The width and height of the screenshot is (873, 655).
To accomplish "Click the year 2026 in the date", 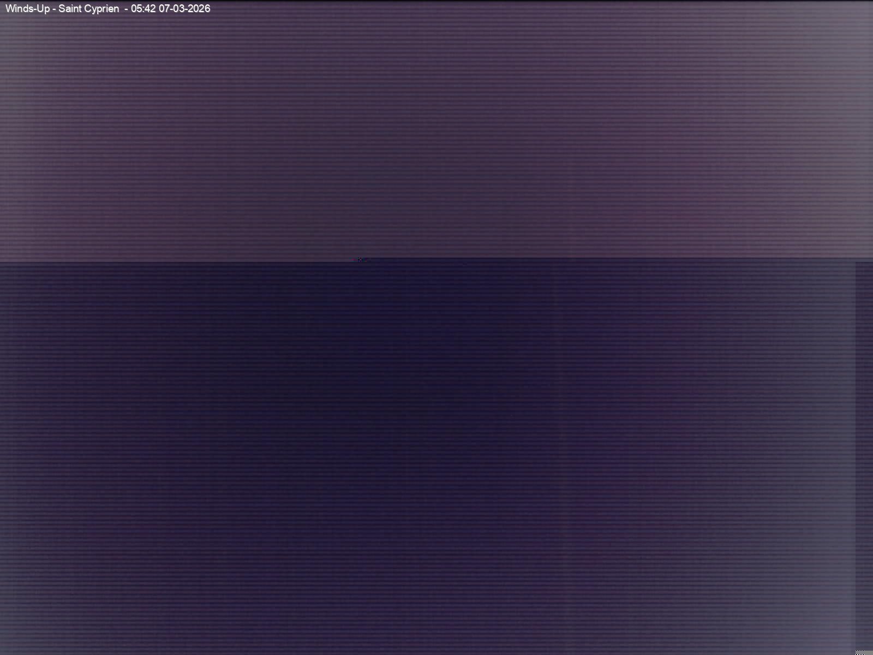I will (199, 9).
